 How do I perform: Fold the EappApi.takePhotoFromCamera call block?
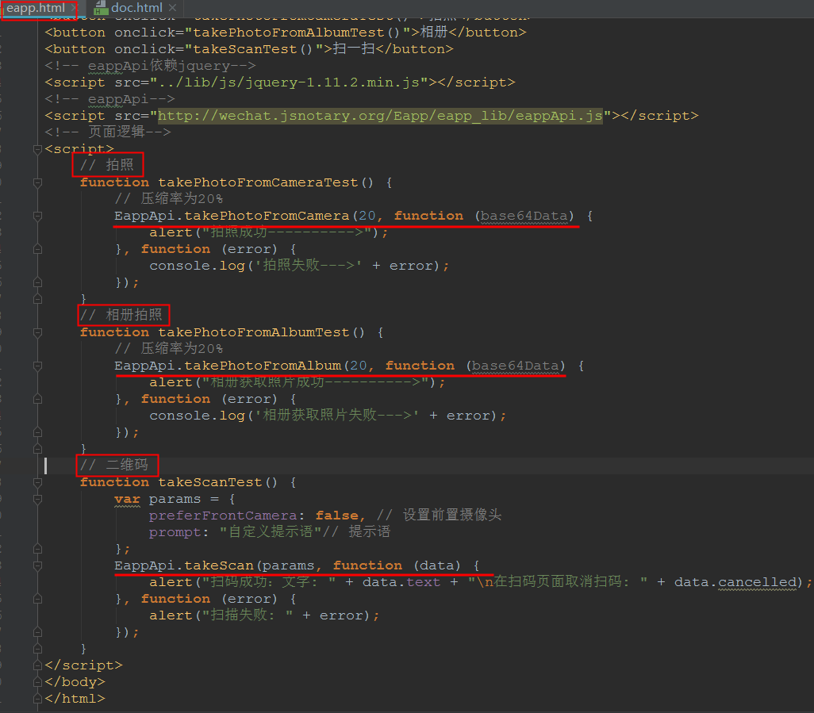(37, 216)
